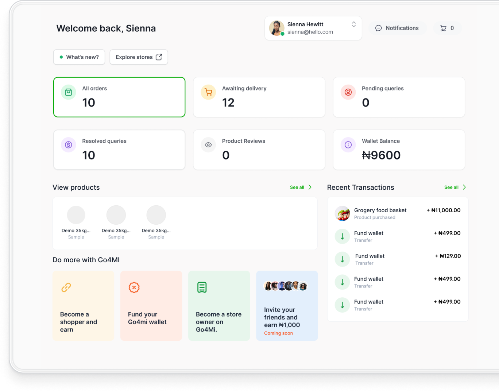Select the Awaiting delivery card
Viewport: 499px width, 391px height.
(259, 97)
